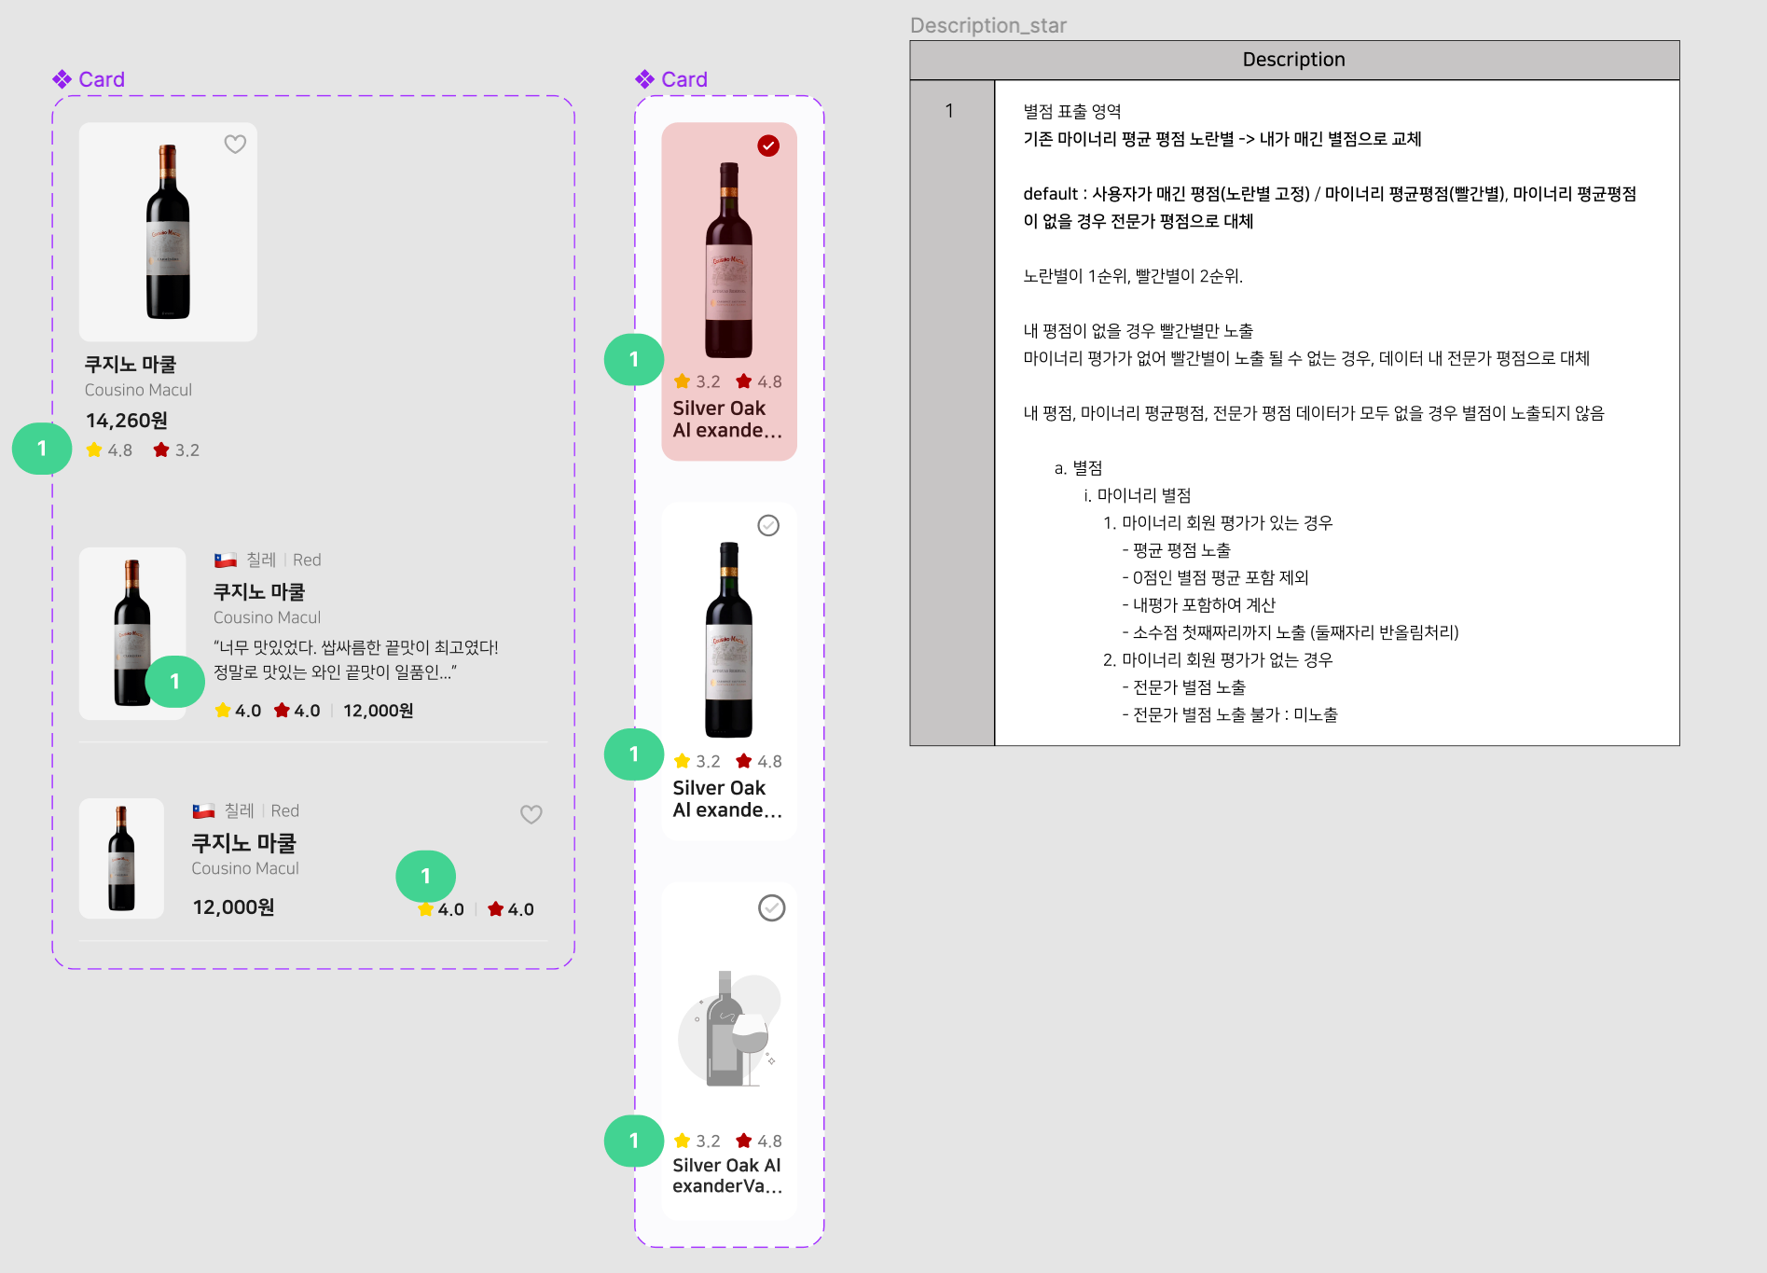Select the Description_star frame title

tap(988, 25)
